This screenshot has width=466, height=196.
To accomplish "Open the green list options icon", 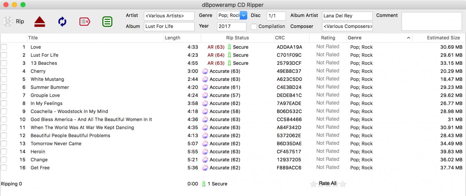I will point(107,22).
